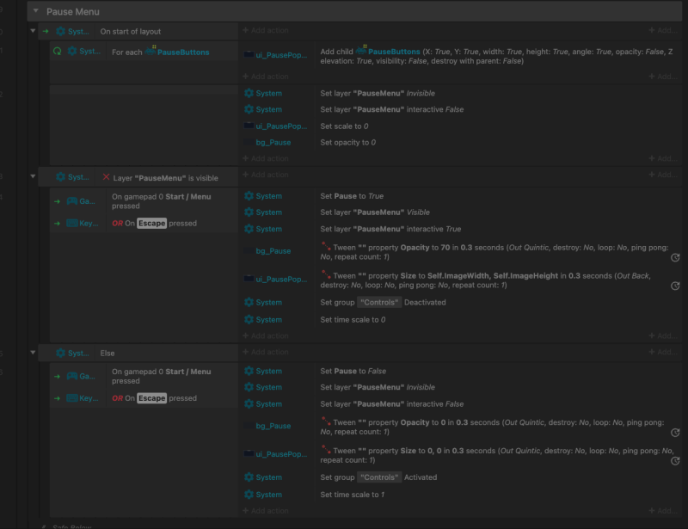Click the bg_Pause icon on the Opacity to 70 tween
This screenshot has height=529, width=688.
pyautogui.click(x=249, y=250)
